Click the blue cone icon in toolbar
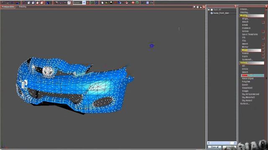 48,3
